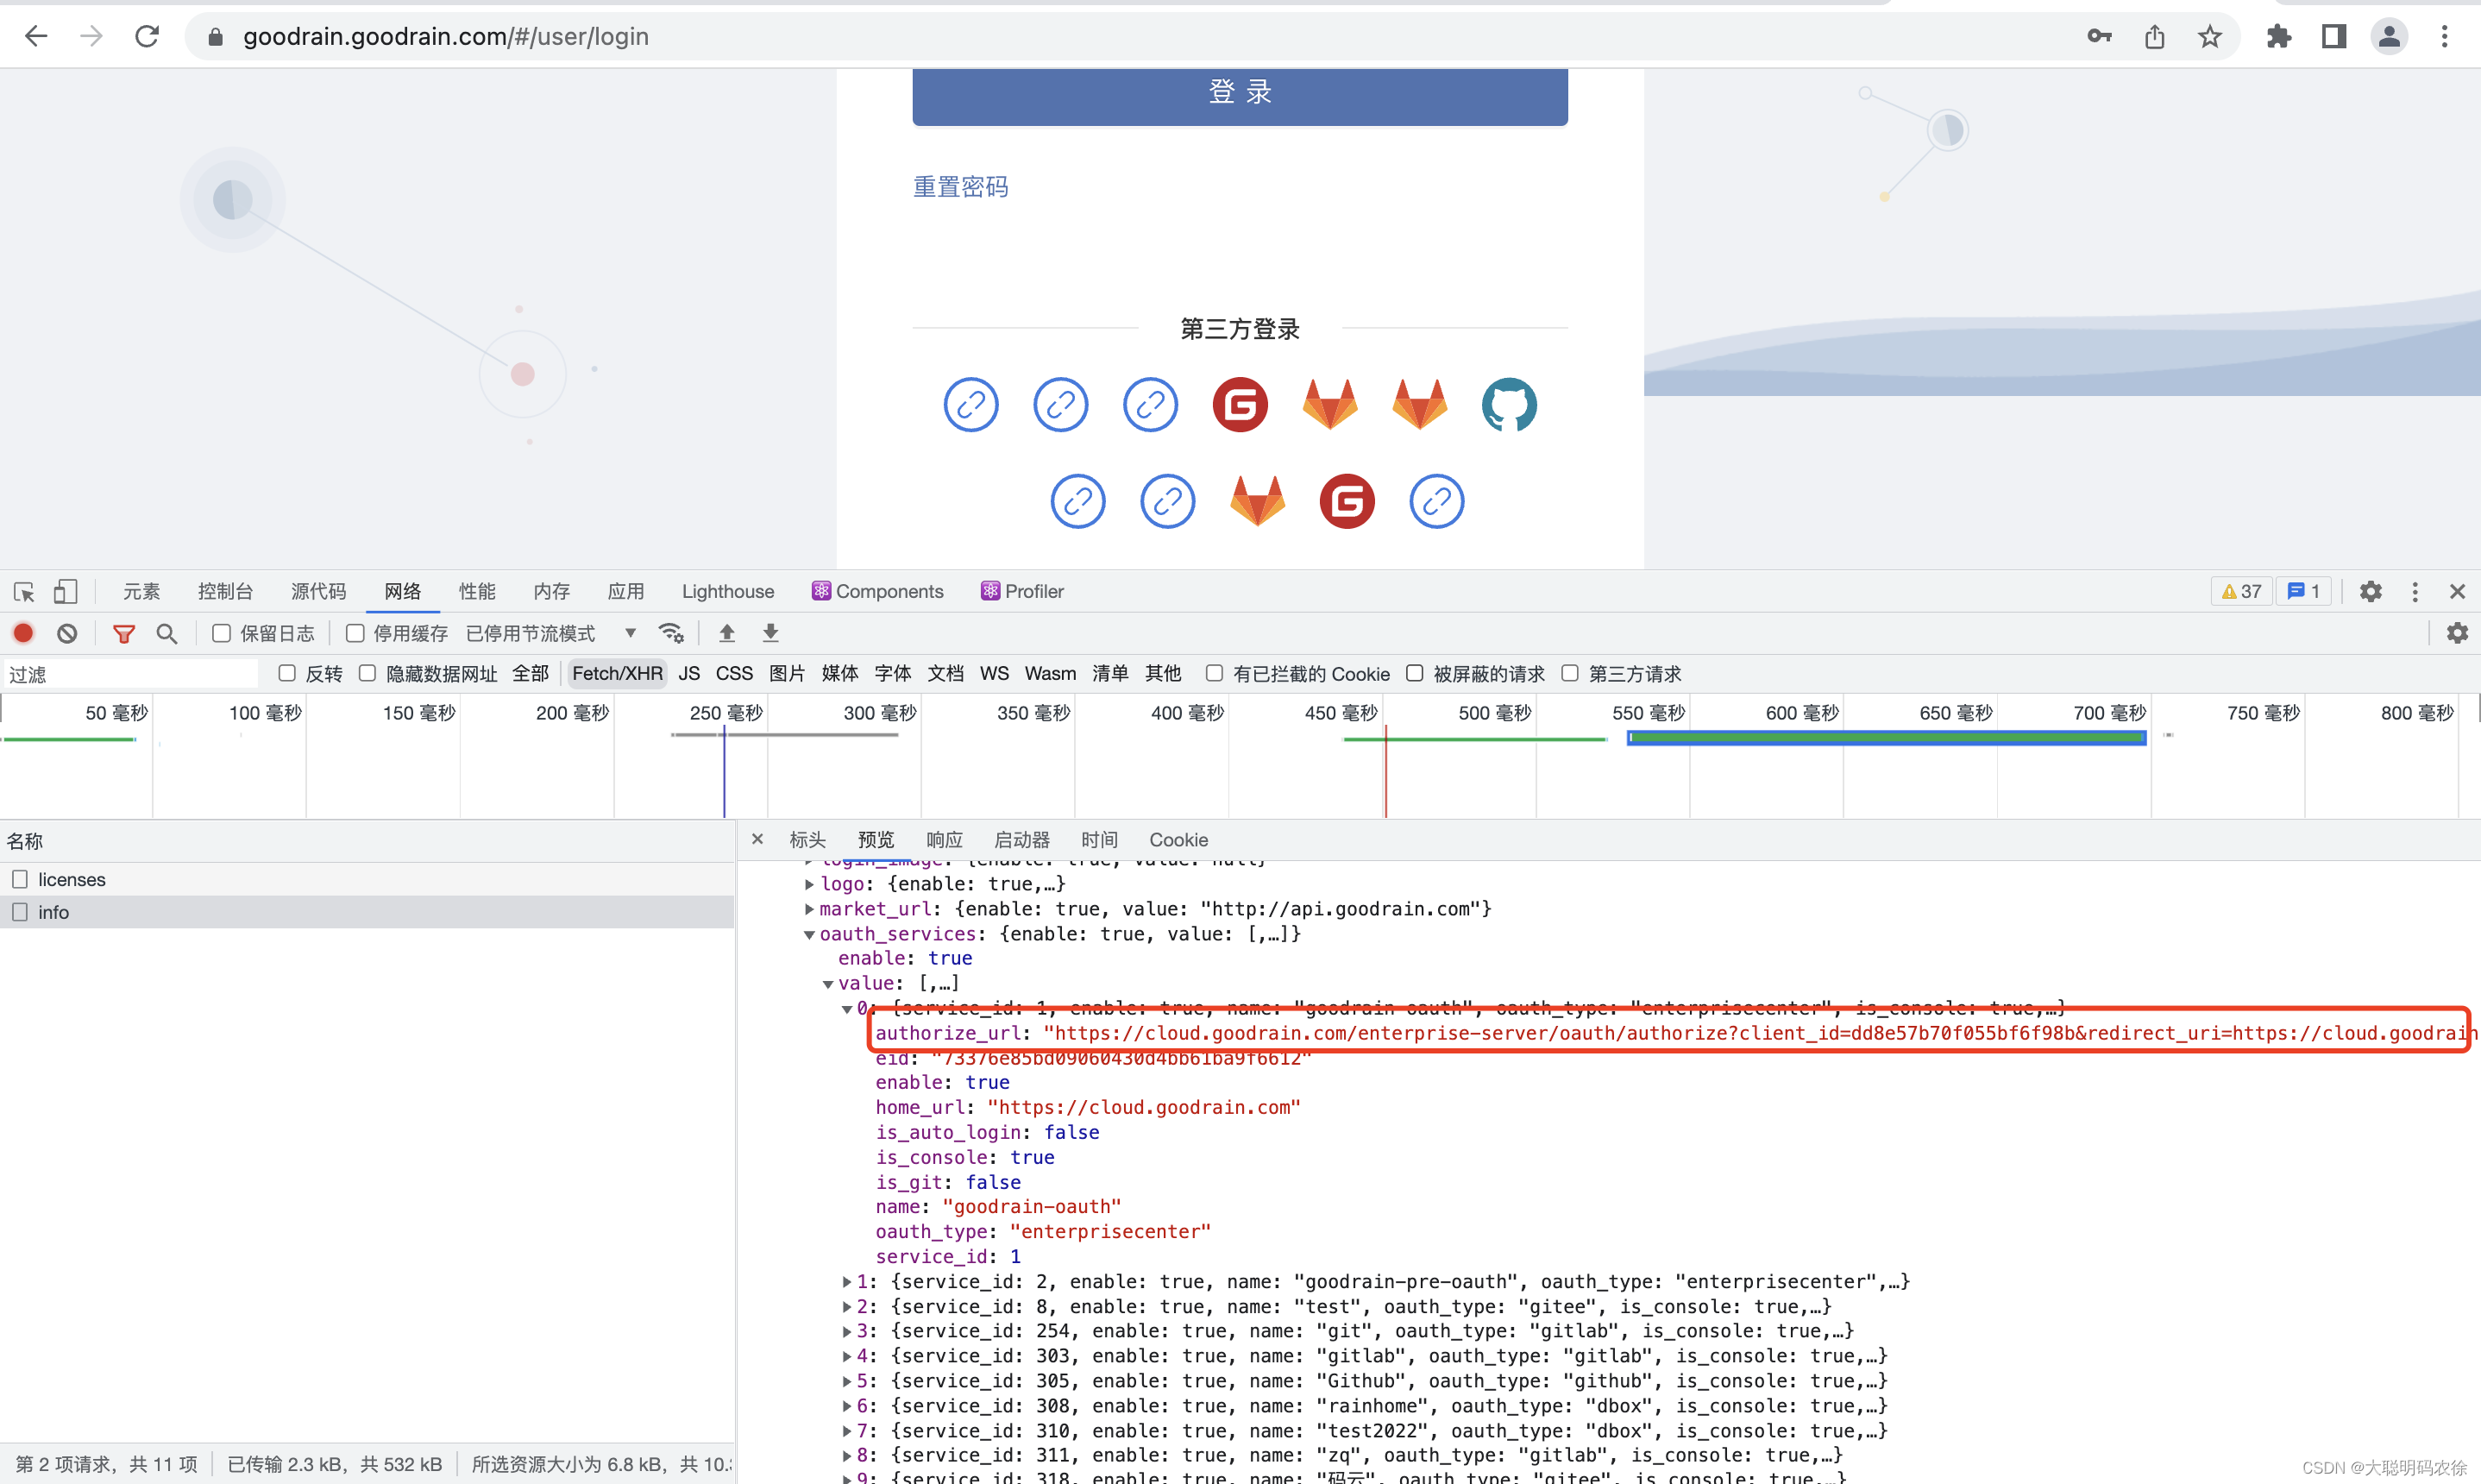Image resolution: width=2481 pixels, height=1484 pixels.
Task: Click the network filter funnel icon
Action: coord(124,633)
